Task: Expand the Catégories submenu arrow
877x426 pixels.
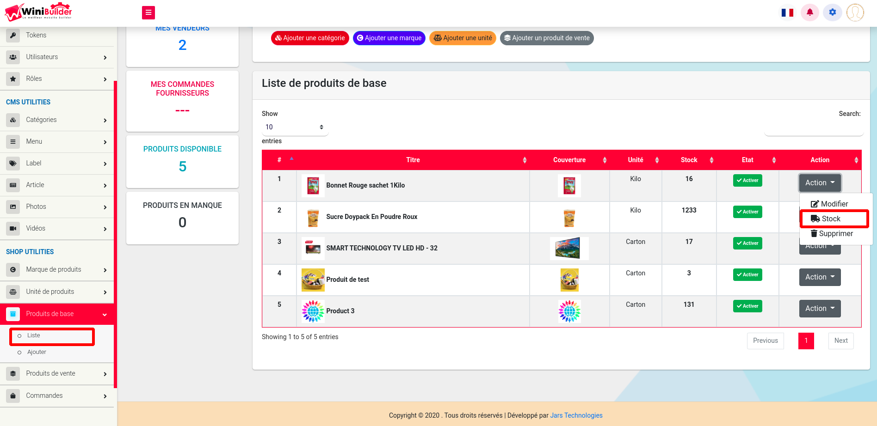Action: tap(105, 120)
